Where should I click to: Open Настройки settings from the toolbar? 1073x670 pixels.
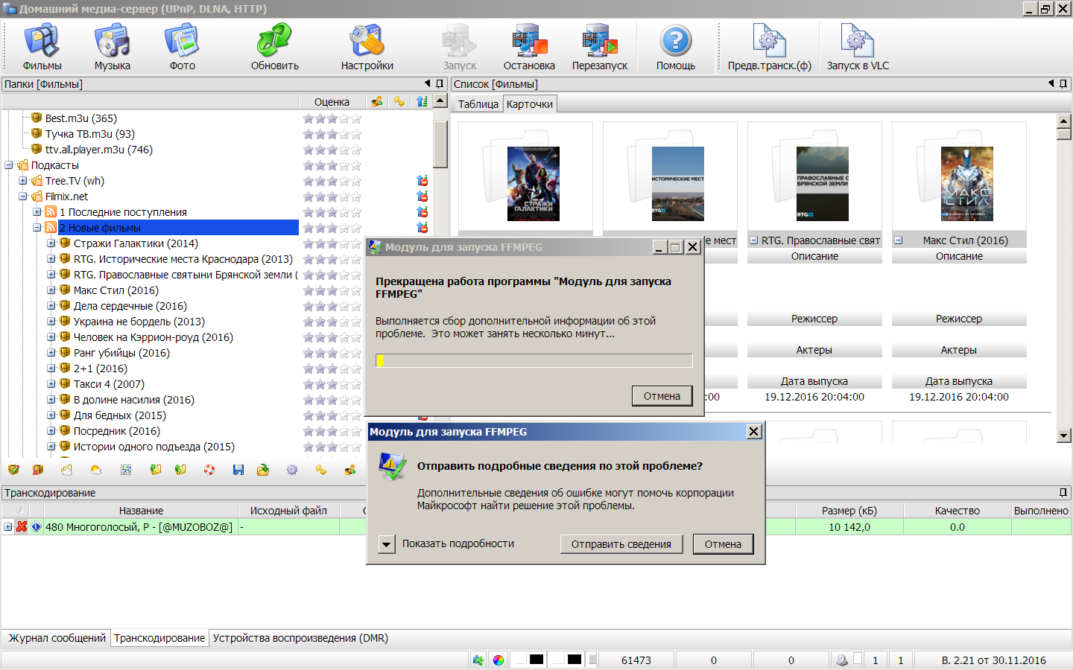pyautogui.click(x=367, y=47)
